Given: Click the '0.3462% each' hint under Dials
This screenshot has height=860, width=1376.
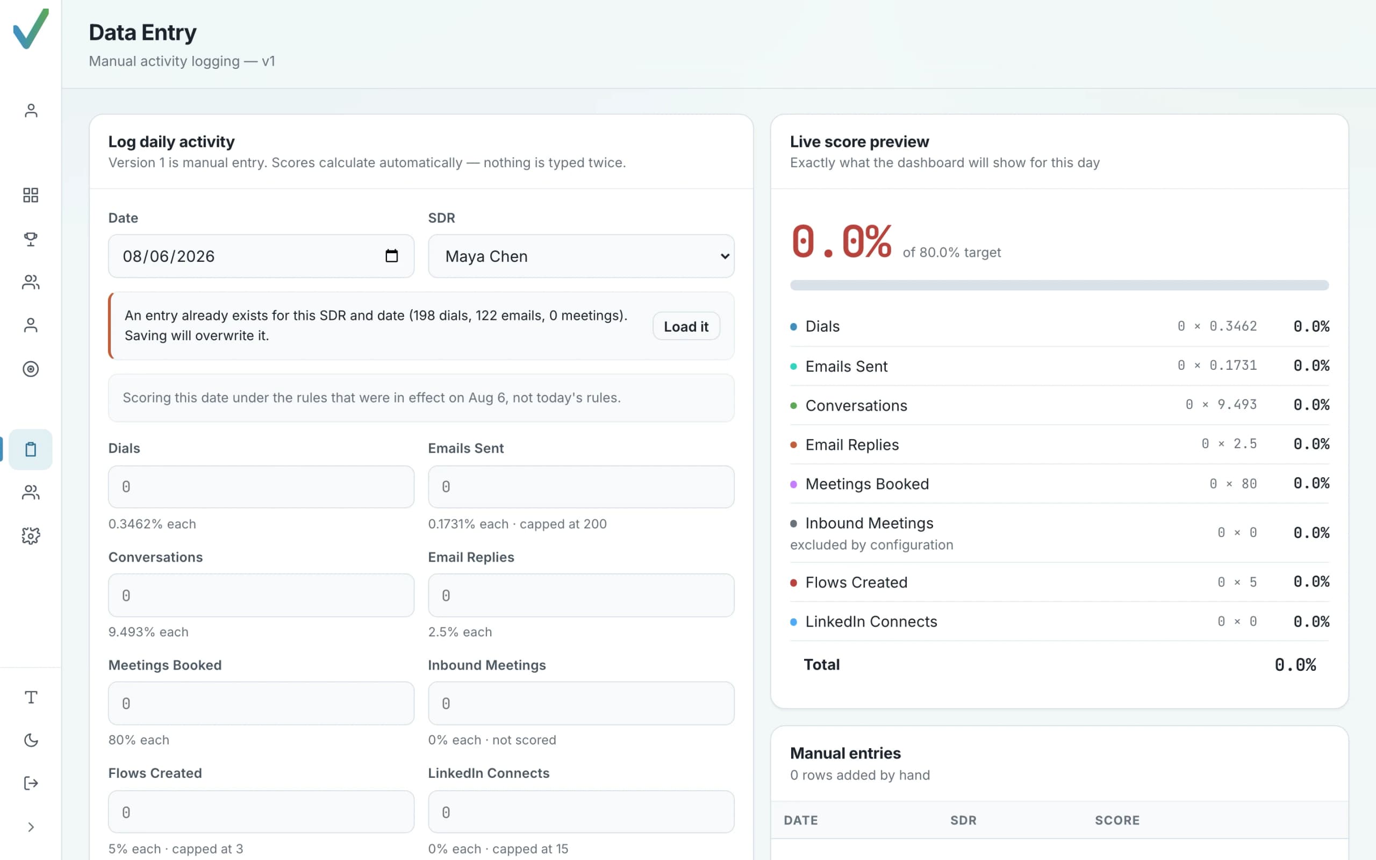Looking at the screenshot, I should coord(152,524).
